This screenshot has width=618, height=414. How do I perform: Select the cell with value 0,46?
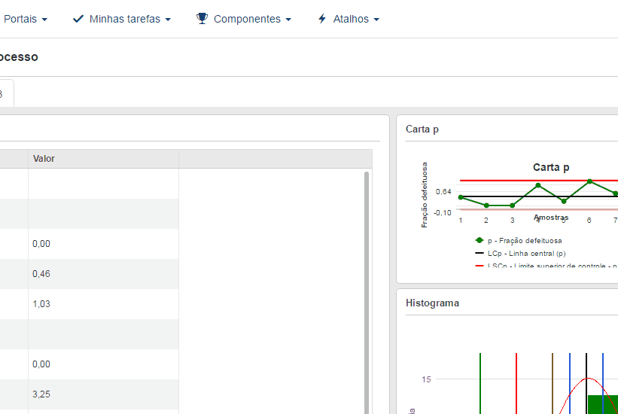[103, 274]
